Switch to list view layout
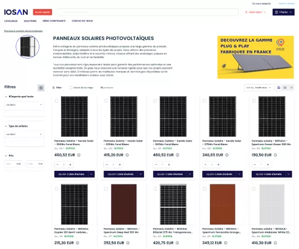Screen dimensions: 299x249 pyautogui.click(x=285, y=88)
